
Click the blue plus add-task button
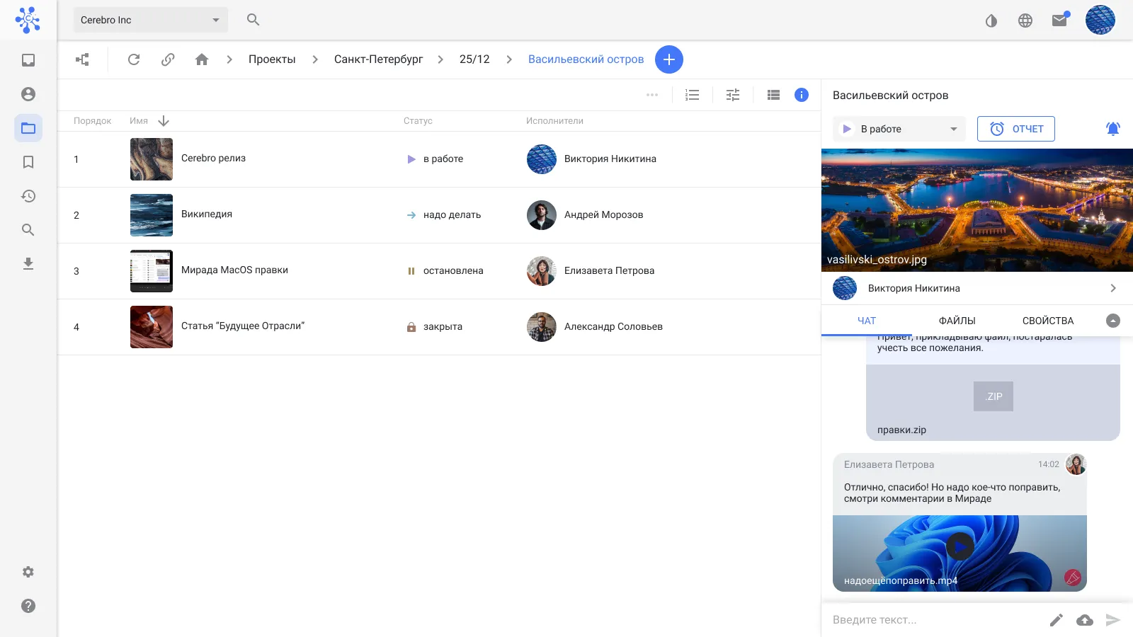(x=668, y=59)
